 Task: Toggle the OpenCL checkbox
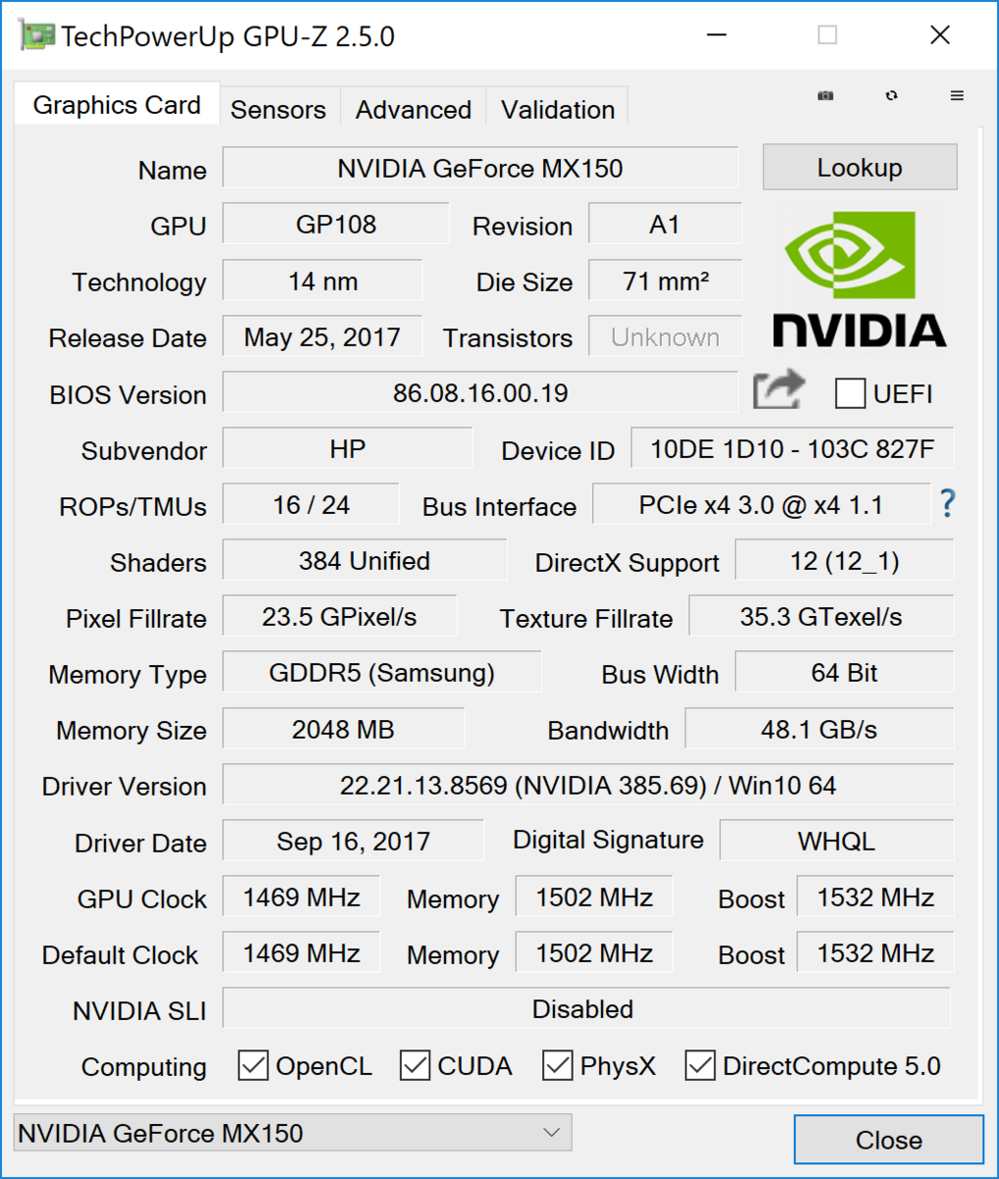[x=253, y=1066]
